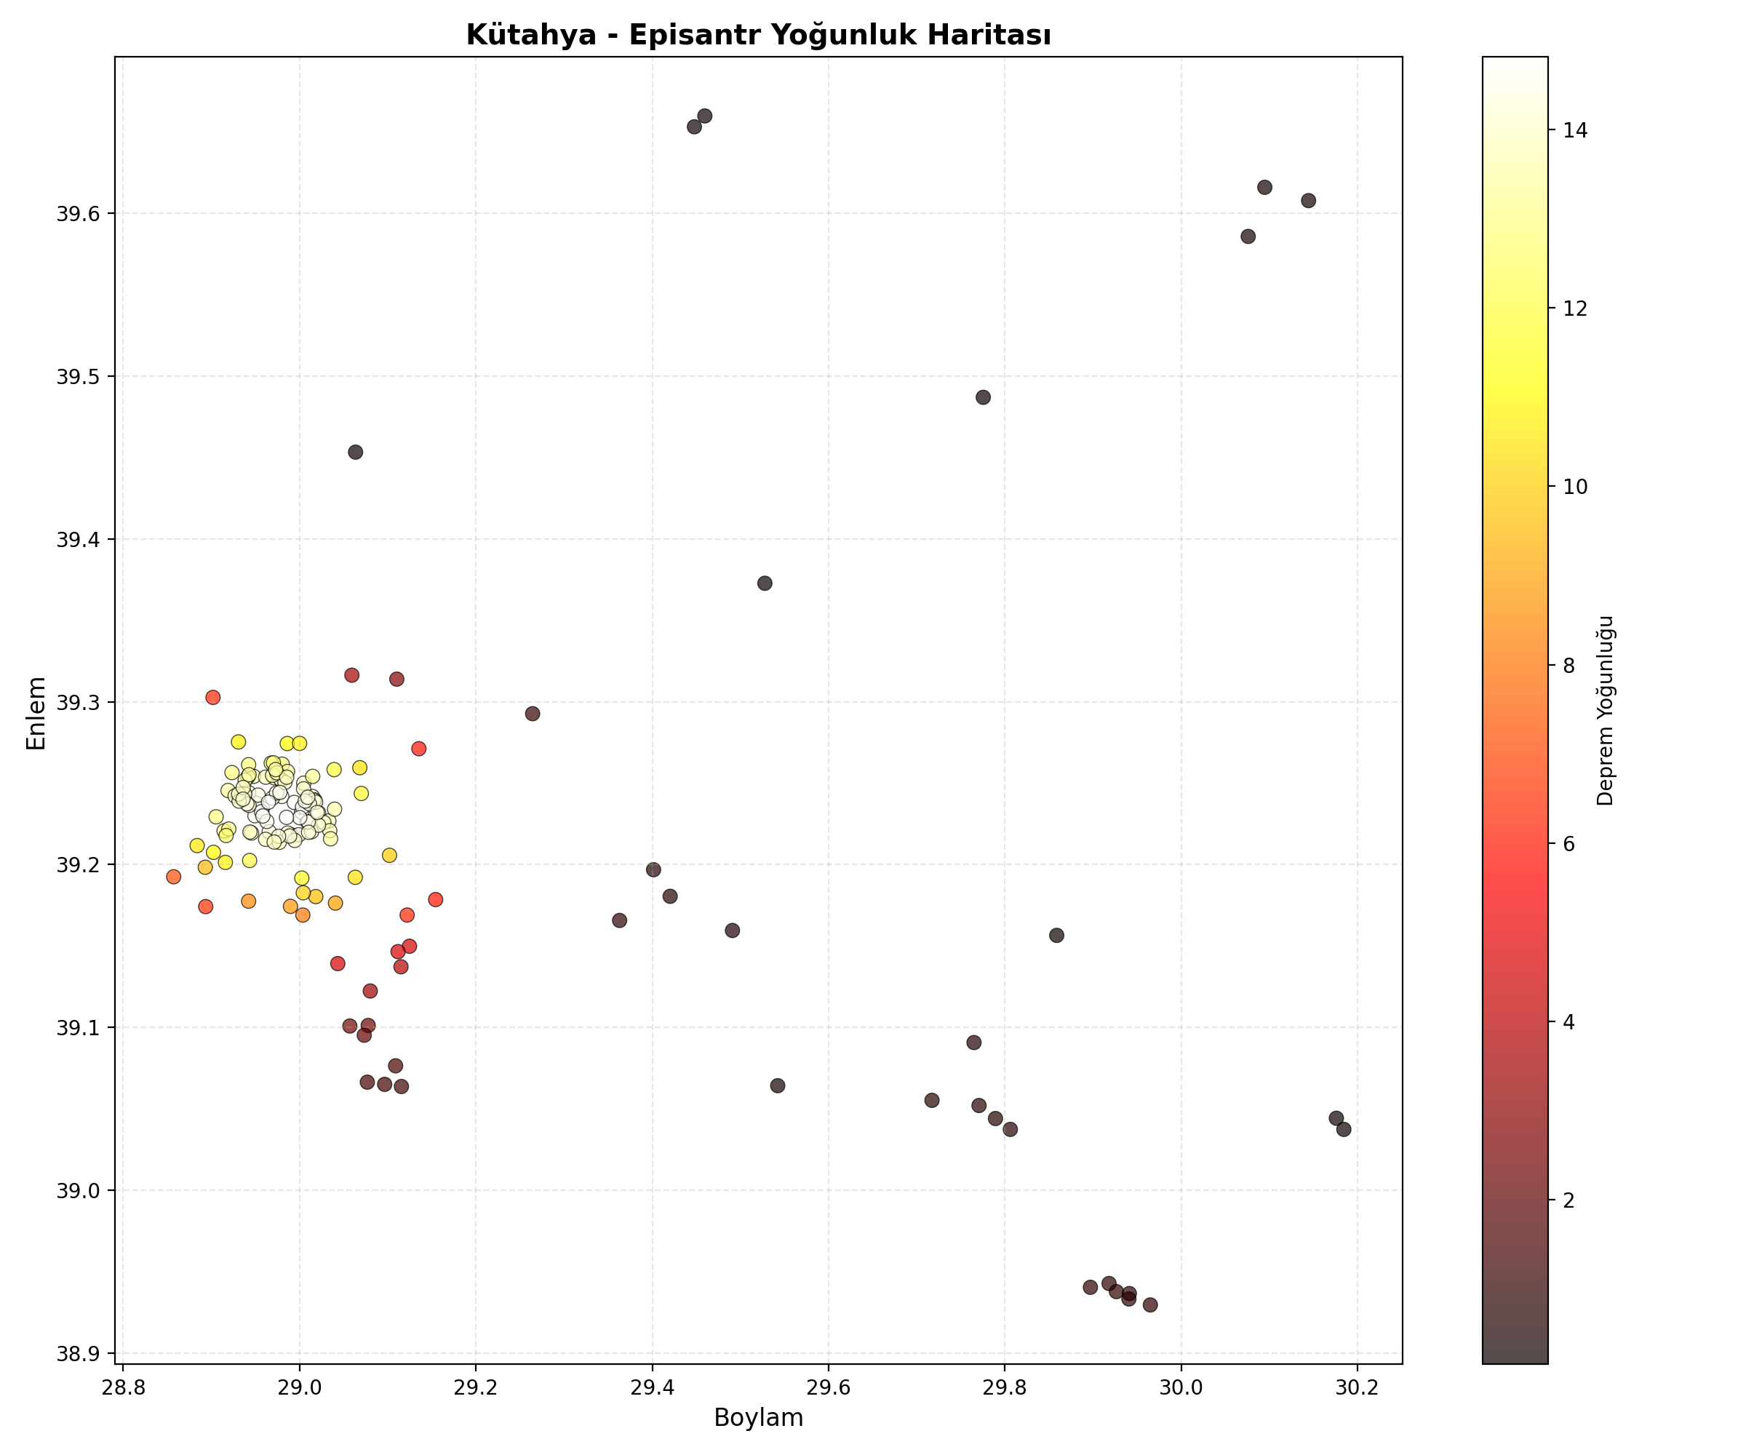The width and height of the screenshot is (1746, 1455).
Task: Click colorbar tick label 6
Action: tap(1569, 844)
